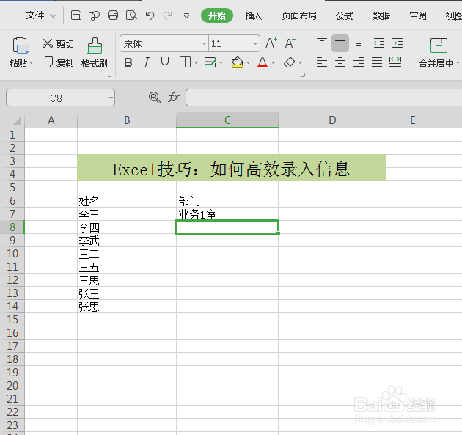Apply yellow fill color
Image resolution: width=462 pixels, height=435 pixels.
pyautogui.click(x=238, y=62)
